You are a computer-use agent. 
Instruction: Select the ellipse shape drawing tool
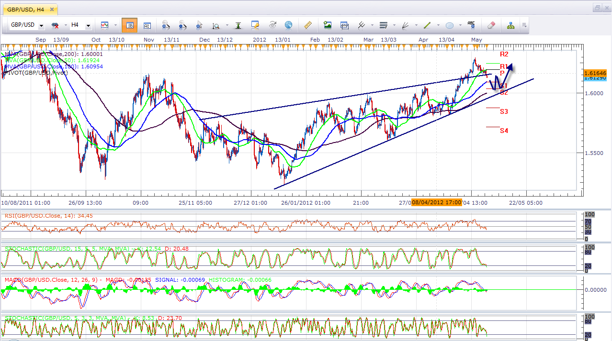tap(449, 25)
